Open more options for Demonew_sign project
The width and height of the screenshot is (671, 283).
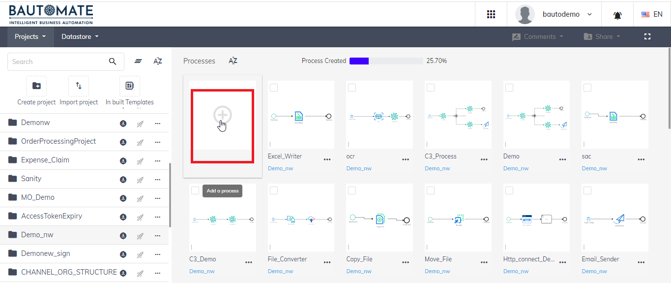(157, 254)
